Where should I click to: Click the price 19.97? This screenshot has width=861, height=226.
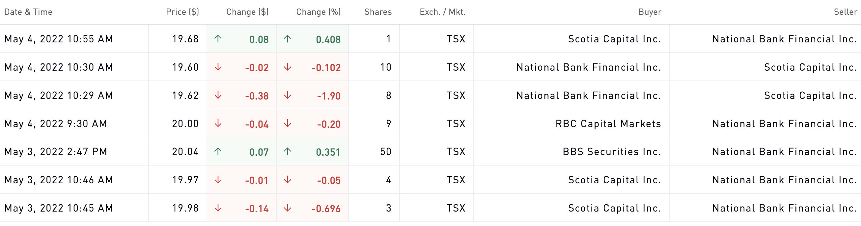(x=185, y=180)
